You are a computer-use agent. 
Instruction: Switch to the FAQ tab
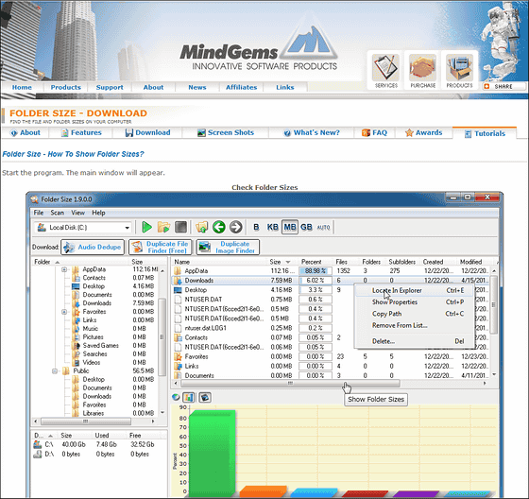374,132
